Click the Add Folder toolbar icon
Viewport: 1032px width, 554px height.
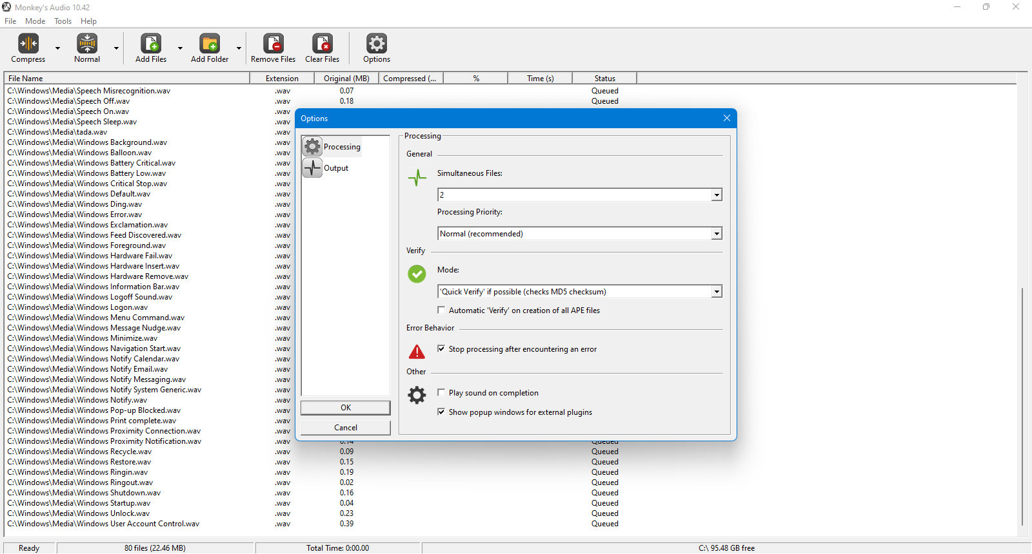point(210,43)
